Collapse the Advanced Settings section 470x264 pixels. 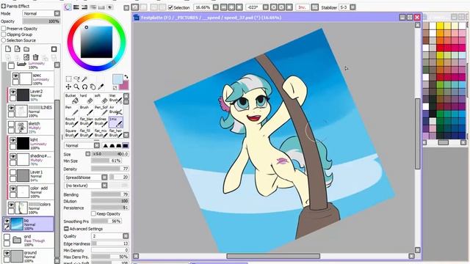[66, 229]
